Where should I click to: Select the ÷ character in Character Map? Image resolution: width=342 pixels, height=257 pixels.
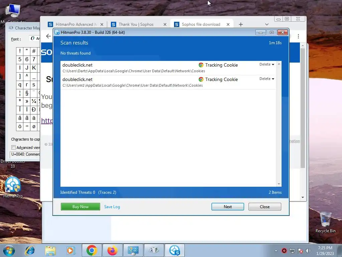click(x=27, y=126)
